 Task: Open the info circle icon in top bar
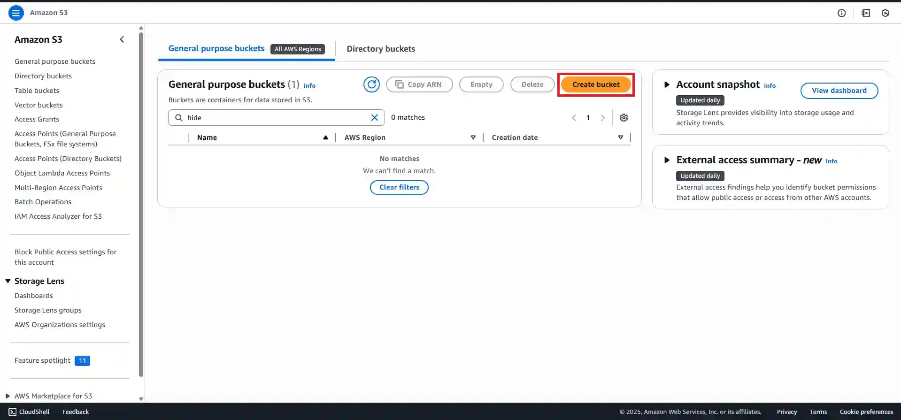coord(841,13)
